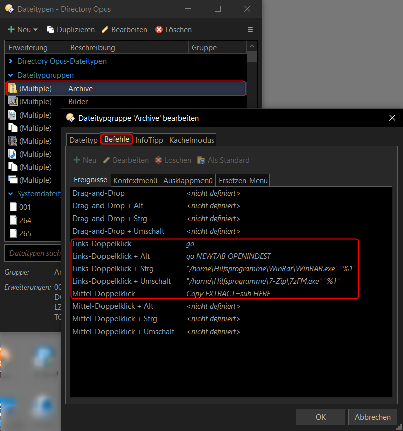
Task: Open the hamburger menu in Dateitypen window
Action: point(250,29)
